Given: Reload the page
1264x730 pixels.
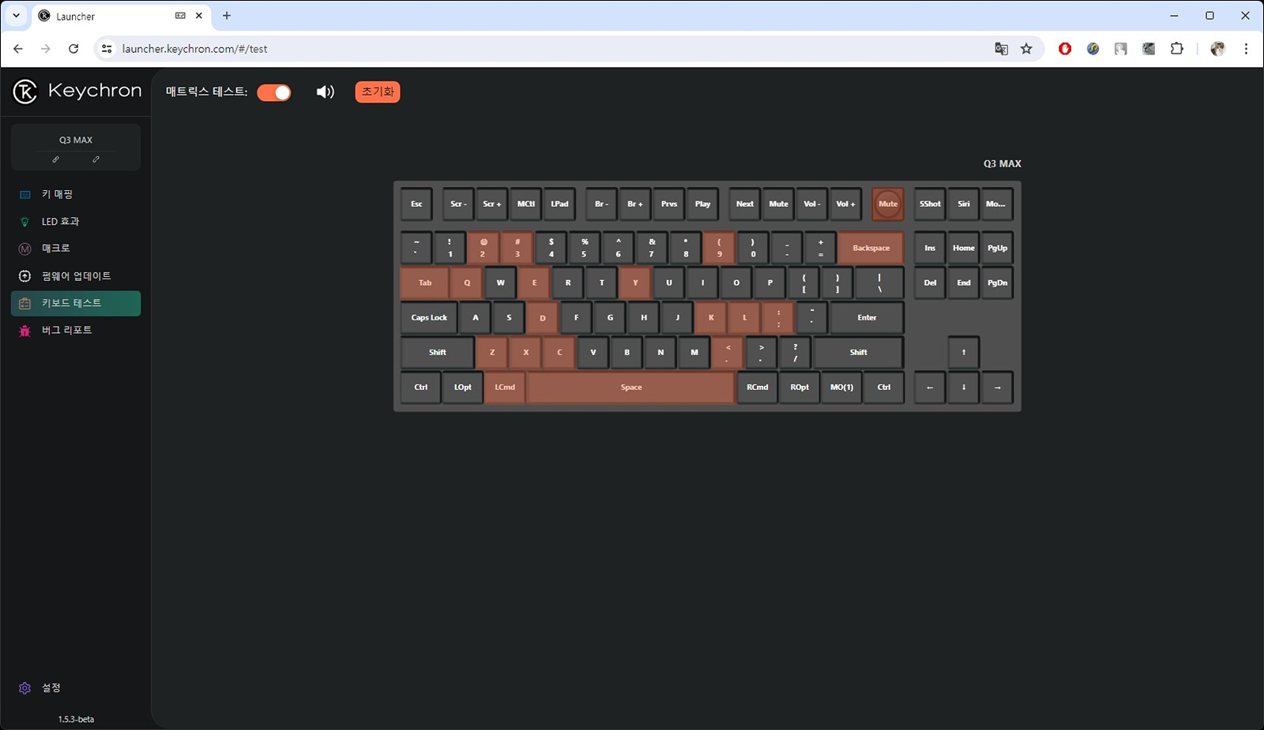Looking at the screenshot, I should coord(73,49).
